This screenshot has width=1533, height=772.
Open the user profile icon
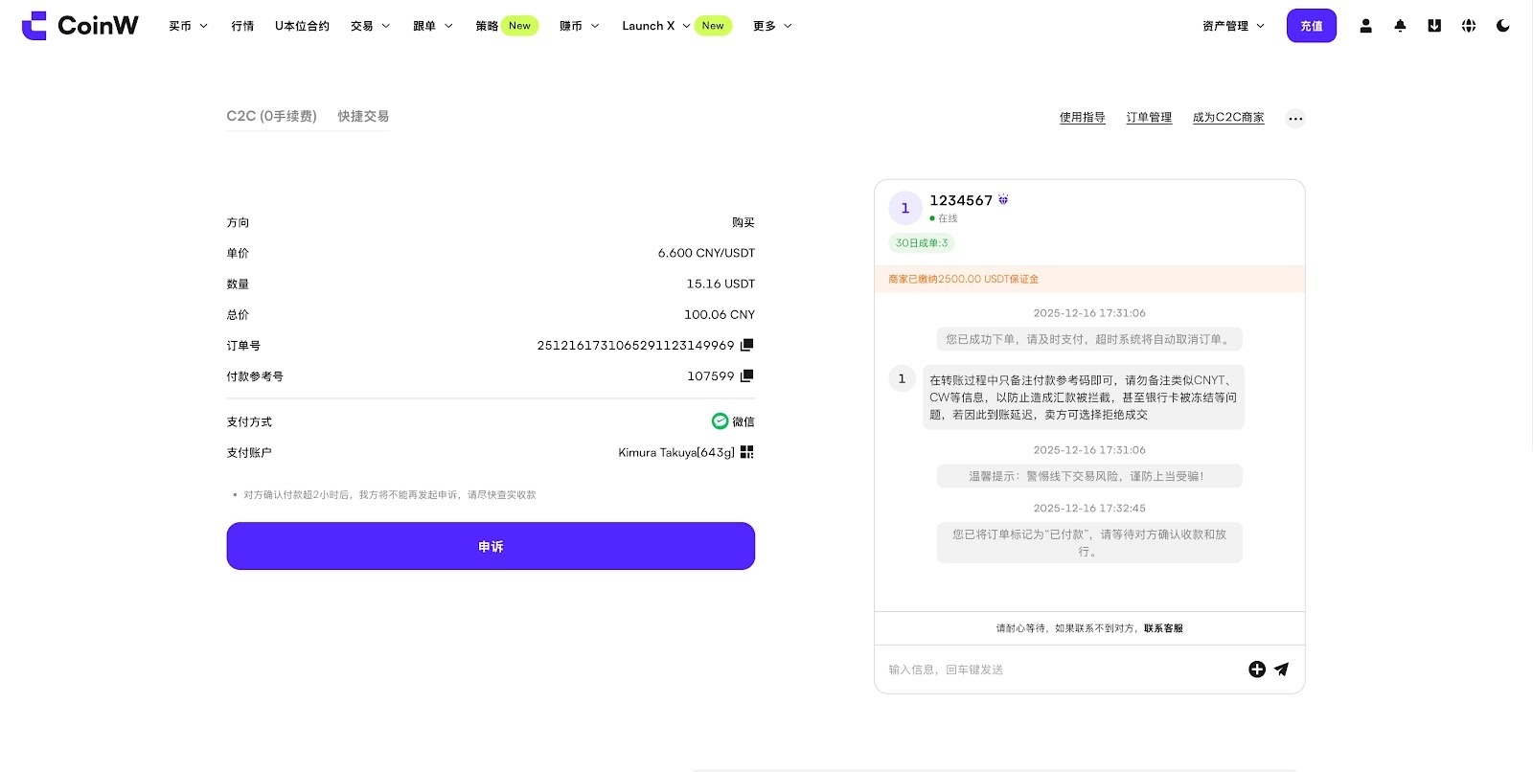[1365, 26]
